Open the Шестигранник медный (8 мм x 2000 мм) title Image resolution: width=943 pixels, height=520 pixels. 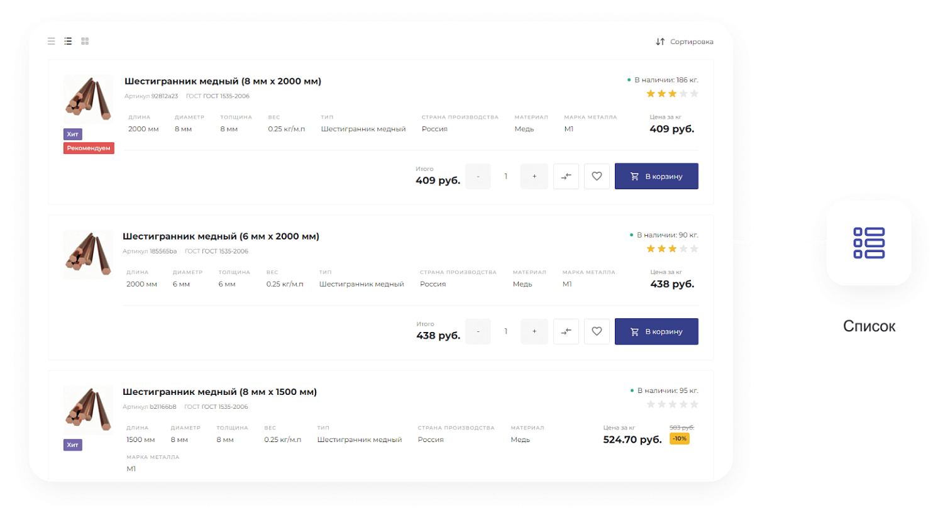223,81
